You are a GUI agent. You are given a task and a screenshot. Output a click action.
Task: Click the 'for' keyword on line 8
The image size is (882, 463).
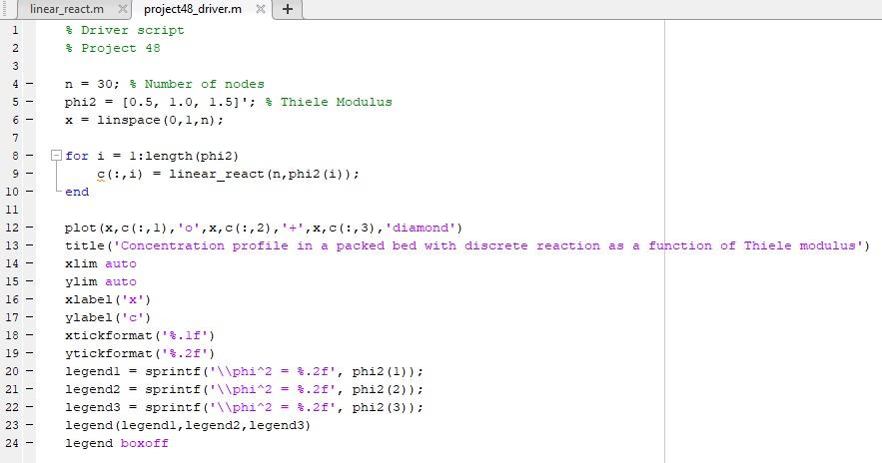77,157
